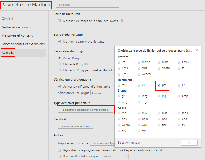Check the webm file type checkbox
The width and height of the screenshot is (205, 160).
tap(119, 125)
